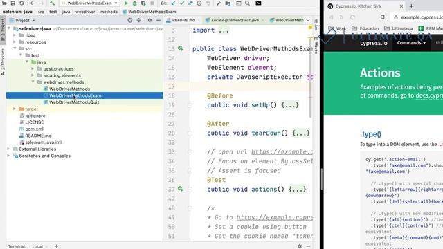Open the Commands dropdown on Cypress page
The image size is (443, 249).
pyautogui.click(x=411, y=43)
